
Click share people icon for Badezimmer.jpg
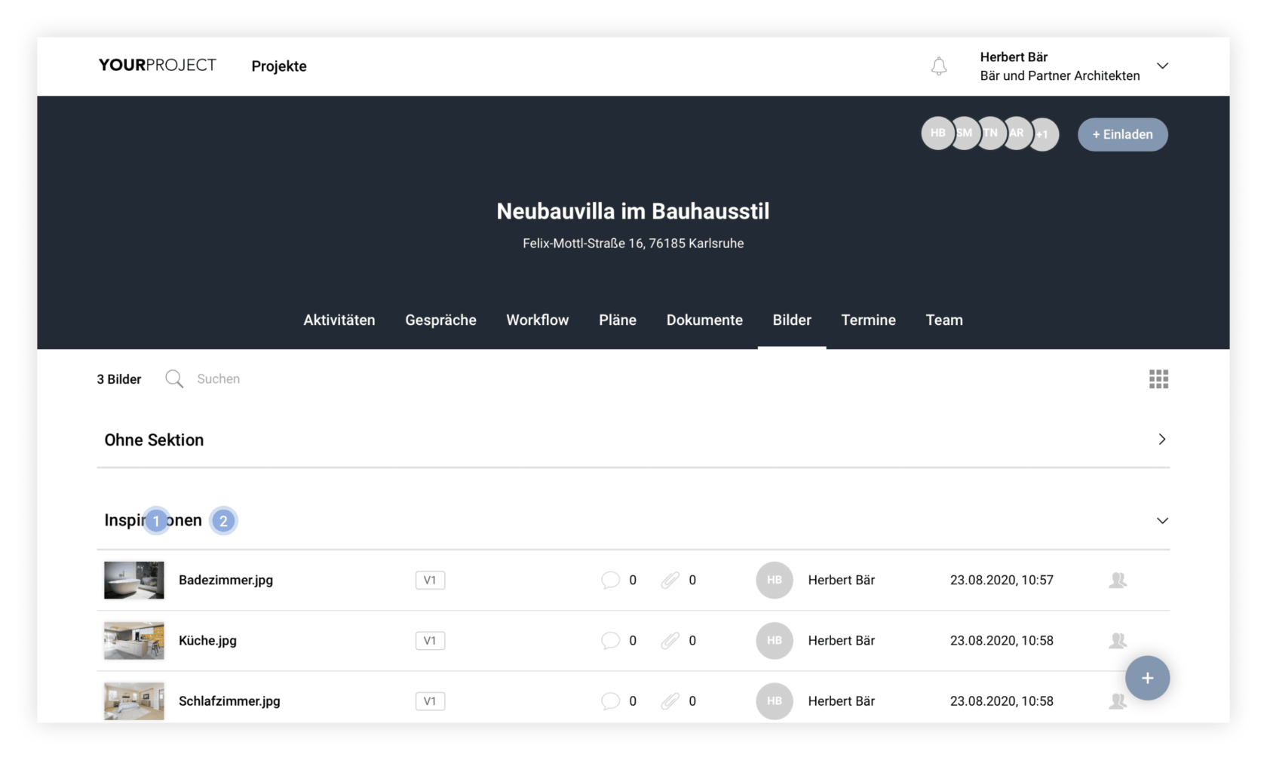pos(1118,580)
